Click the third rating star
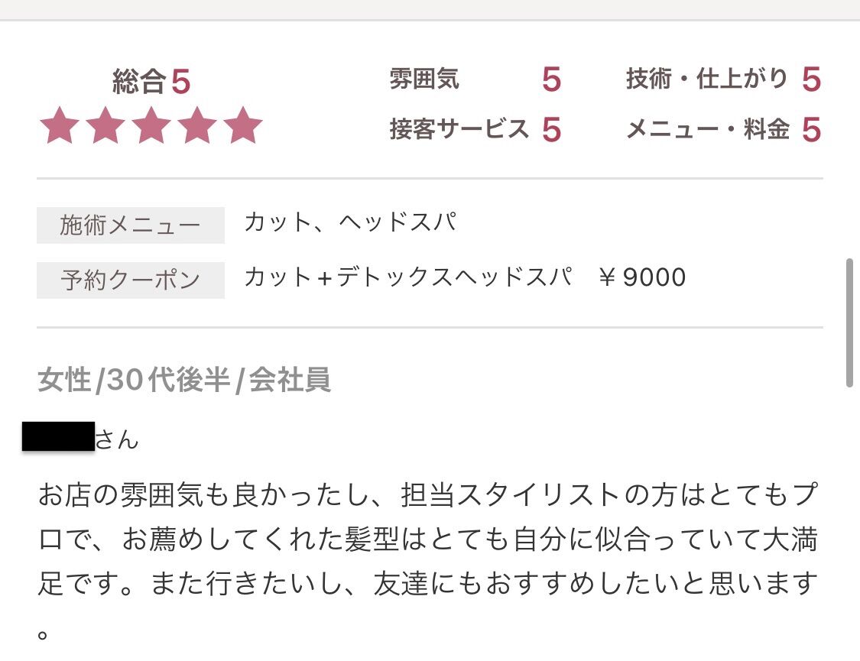The height and width of the screenshot is (661, 860). (x=151, y=125)
